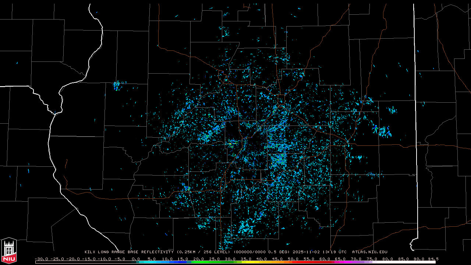This screenshot has height=265, width=471.
Task: Click the 0.0 label on the color scale
Action: click(136, 259)
